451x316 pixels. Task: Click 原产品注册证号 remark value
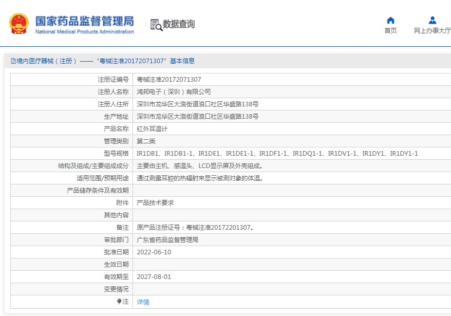coord(196,228)
